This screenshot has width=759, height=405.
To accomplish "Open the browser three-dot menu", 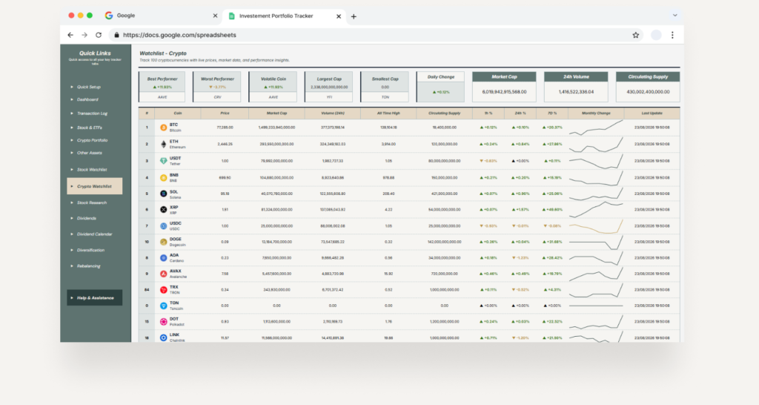I will (672, 35).
